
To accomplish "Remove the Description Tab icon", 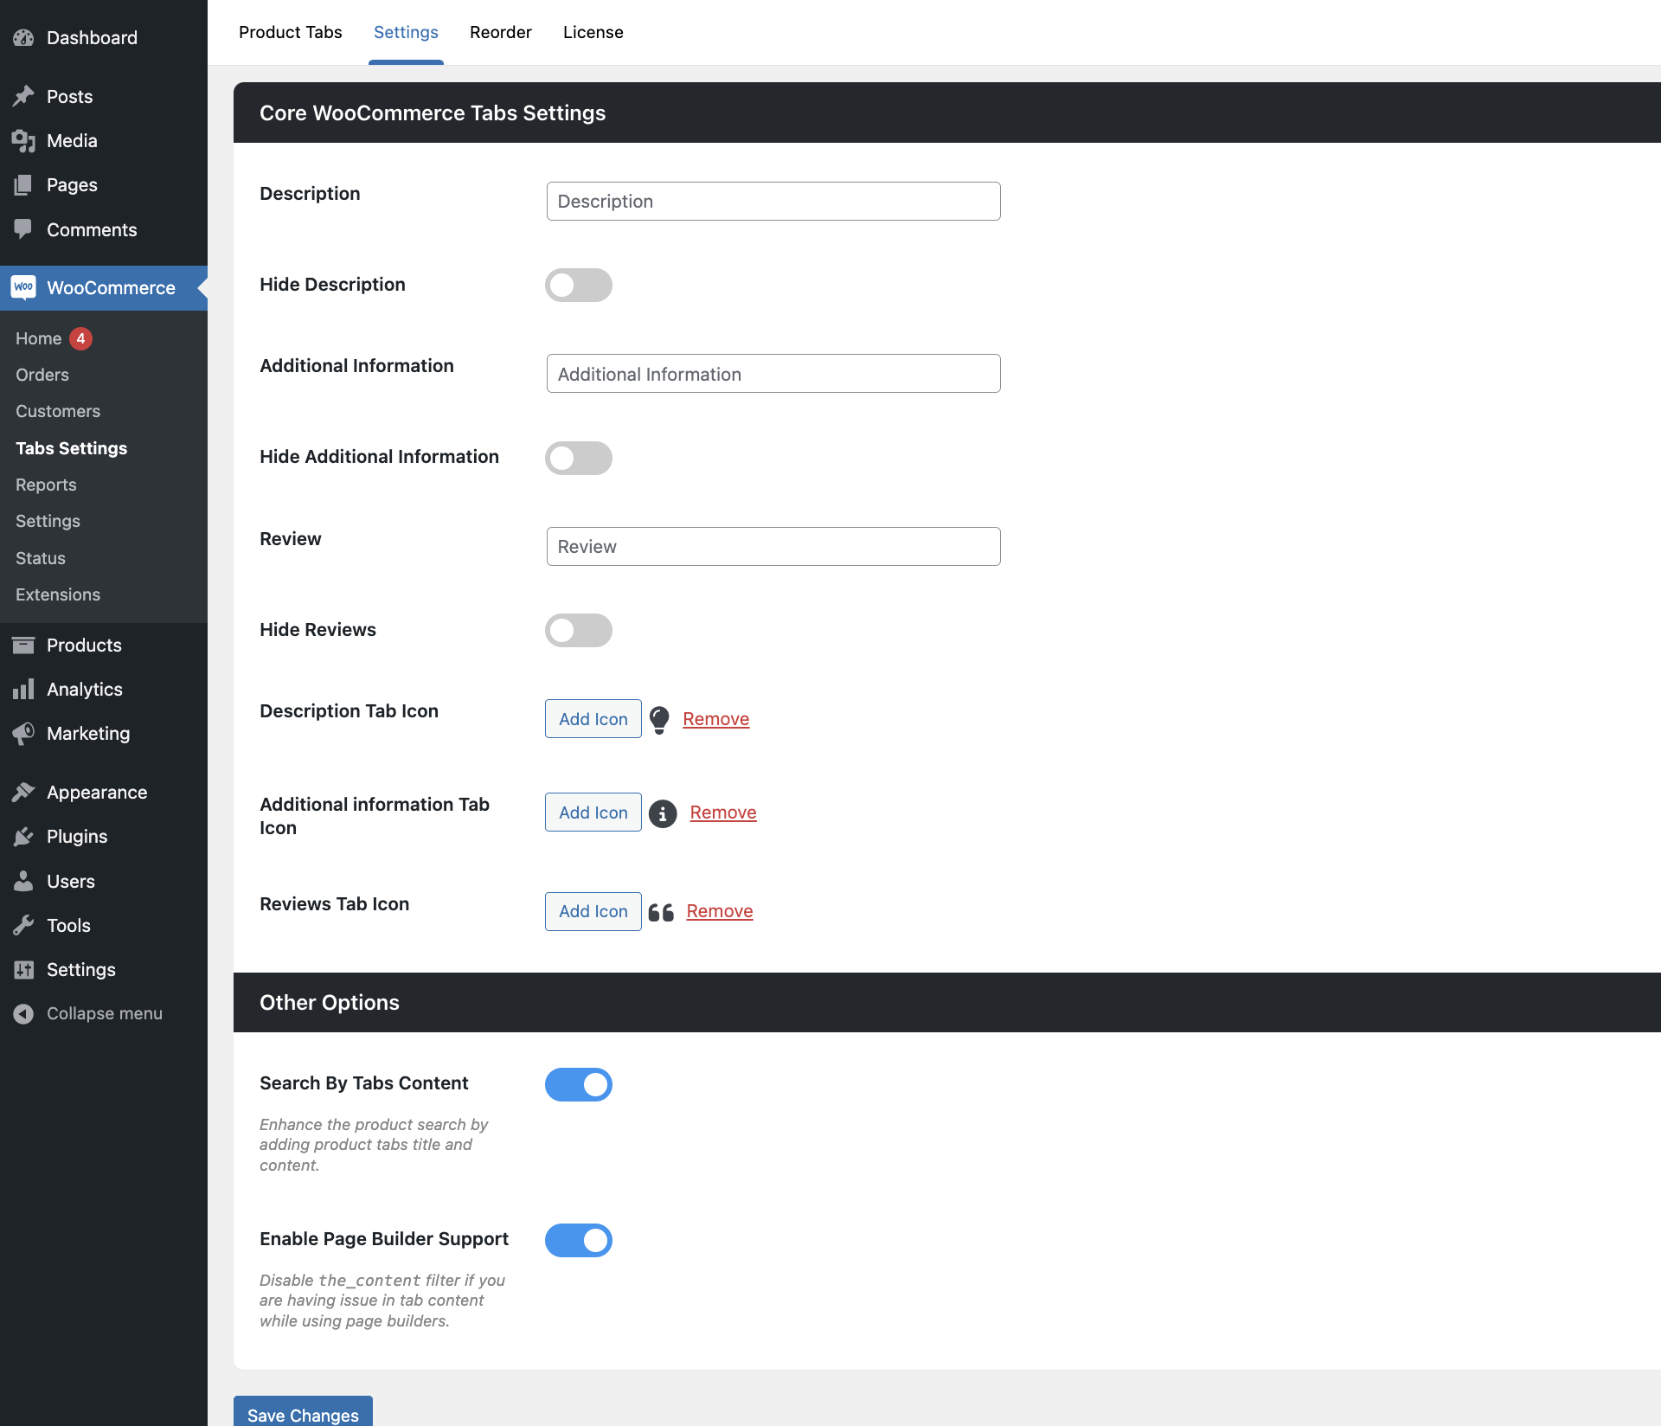I will (x=716, y=719).
